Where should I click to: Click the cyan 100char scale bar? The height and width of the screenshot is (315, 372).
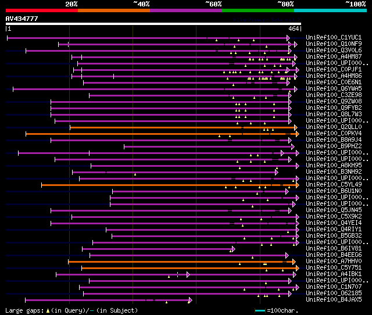260,310
